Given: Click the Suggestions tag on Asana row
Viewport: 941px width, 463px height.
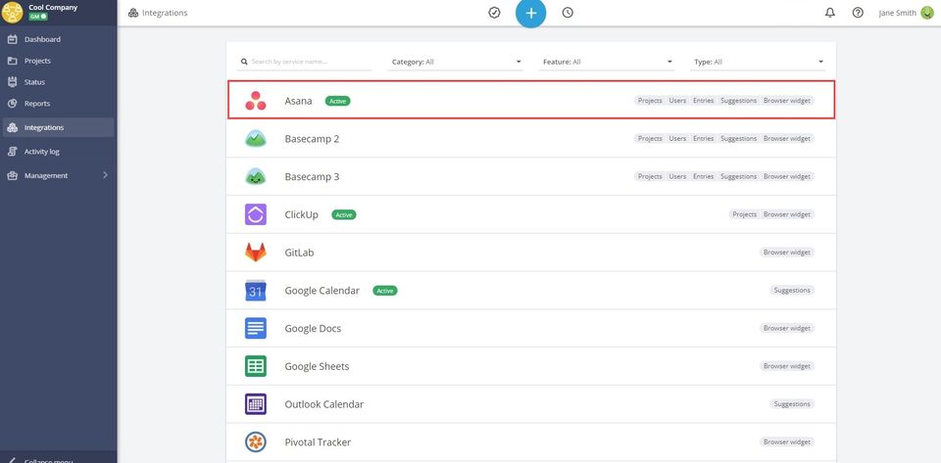Looking at the screenshot, I should (739, 101).
